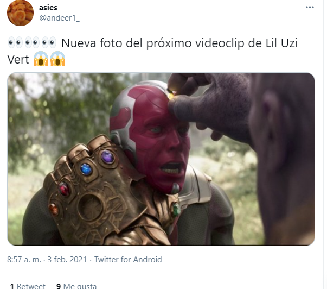Click the 3 feb. 2021 date
Image resolution: width=327 pixels, height=289 pixels.
pyautogui.click(x=67, y=260)
